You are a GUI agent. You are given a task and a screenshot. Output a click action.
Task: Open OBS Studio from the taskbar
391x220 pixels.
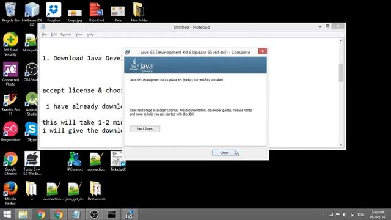tap(94, 215)
